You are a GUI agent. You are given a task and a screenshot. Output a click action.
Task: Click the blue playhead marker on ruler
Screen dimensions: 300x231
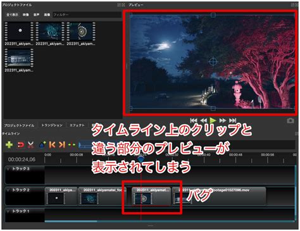141,159
